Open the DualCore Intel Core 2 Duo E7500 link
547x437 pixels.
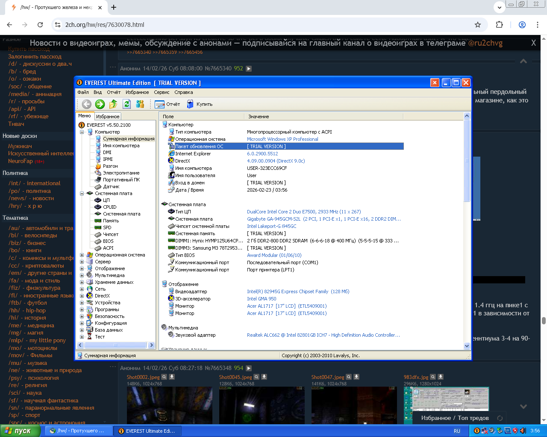(304, 212)
